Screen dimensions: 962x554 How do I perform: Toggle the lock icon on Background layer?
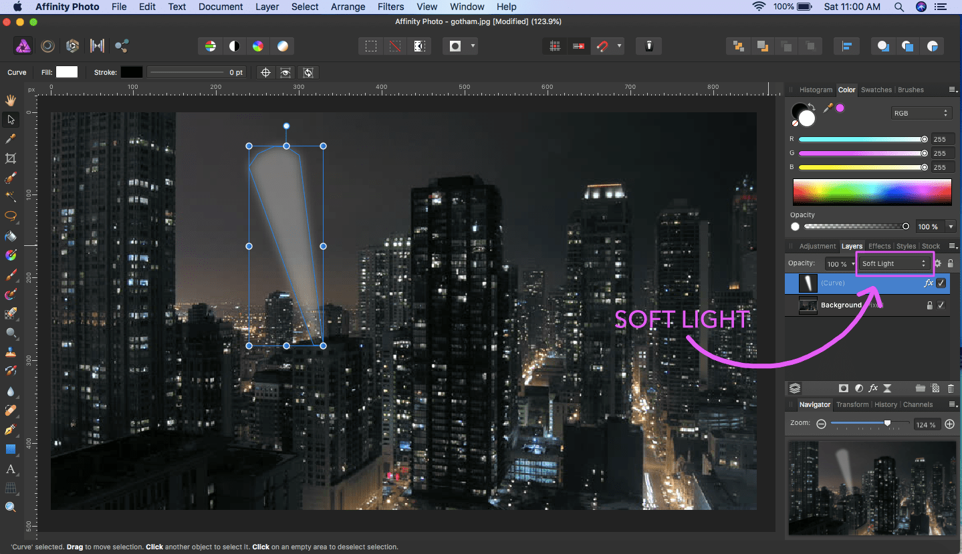point(929,305)
